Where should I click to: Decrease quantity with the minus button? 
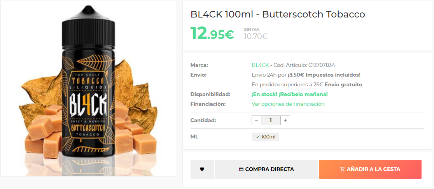(256, 121)
